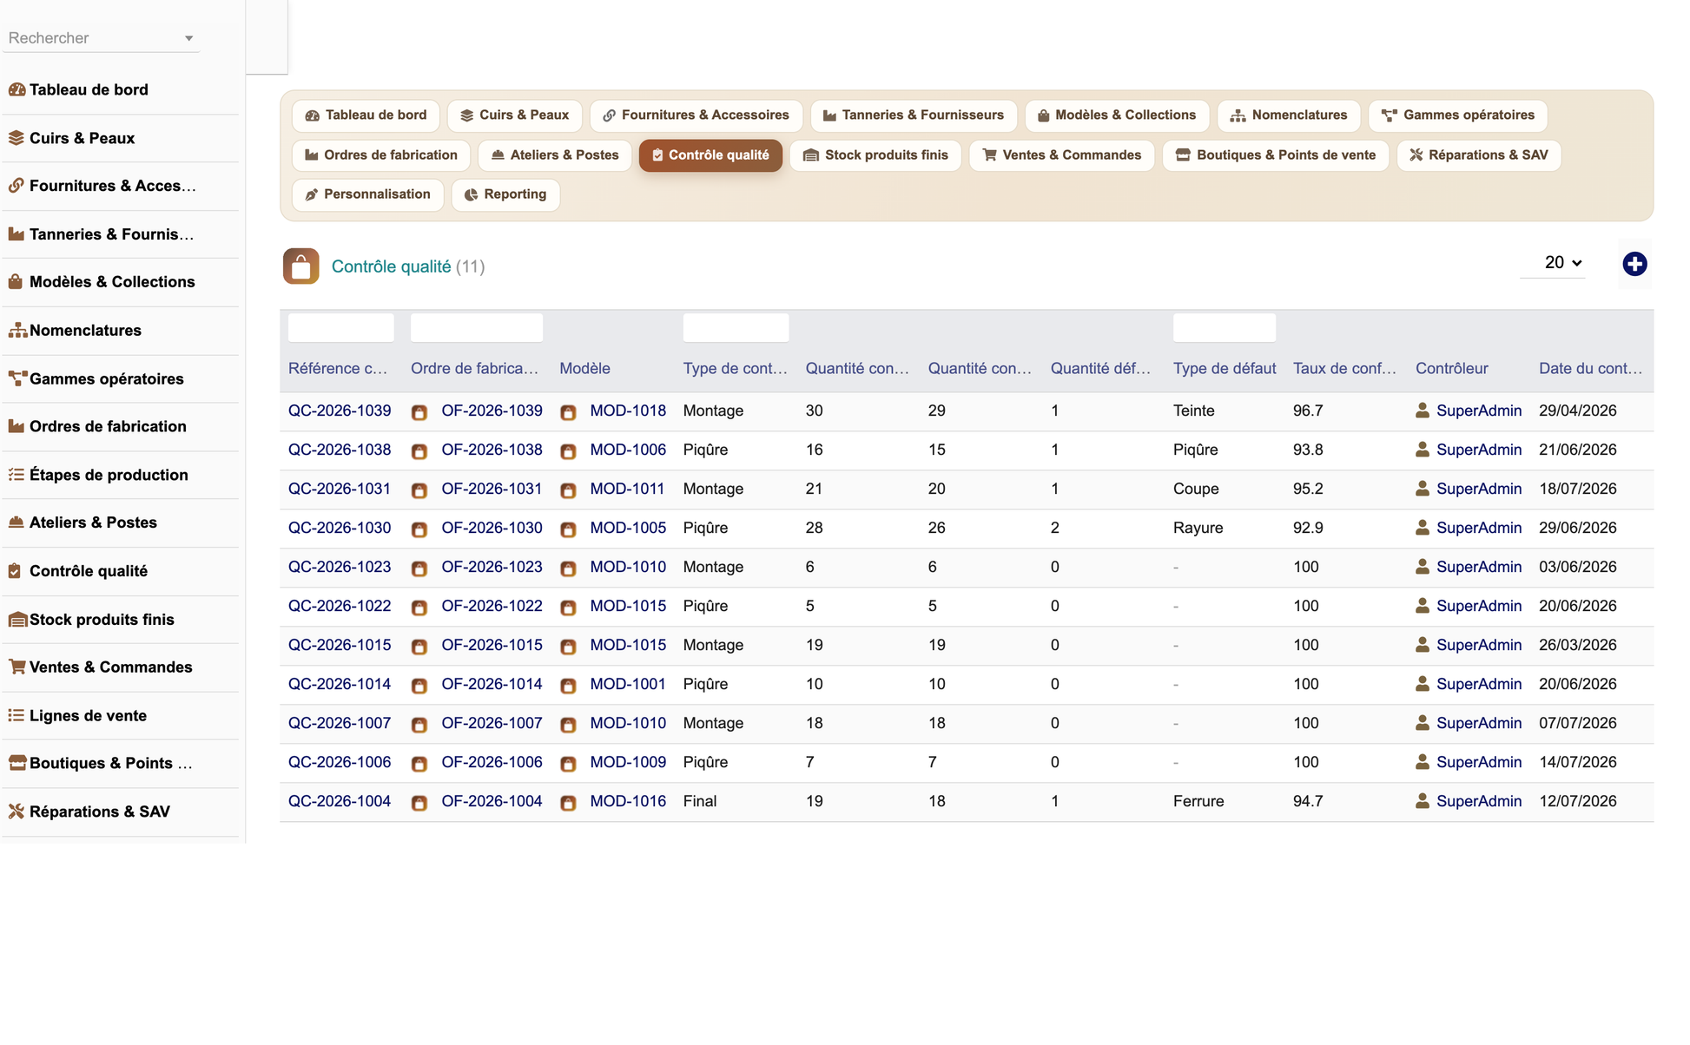Sort by the Modèle column header
This screenshot has height=1045, width=1690.
(584, 368)
